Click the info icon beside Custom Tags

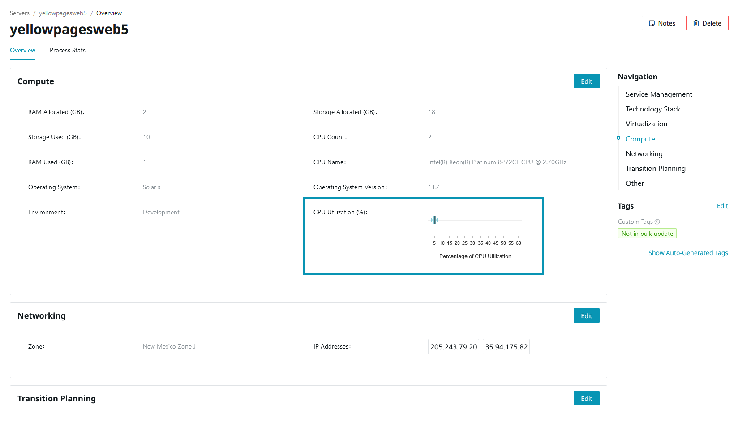(x=657, y=222)
